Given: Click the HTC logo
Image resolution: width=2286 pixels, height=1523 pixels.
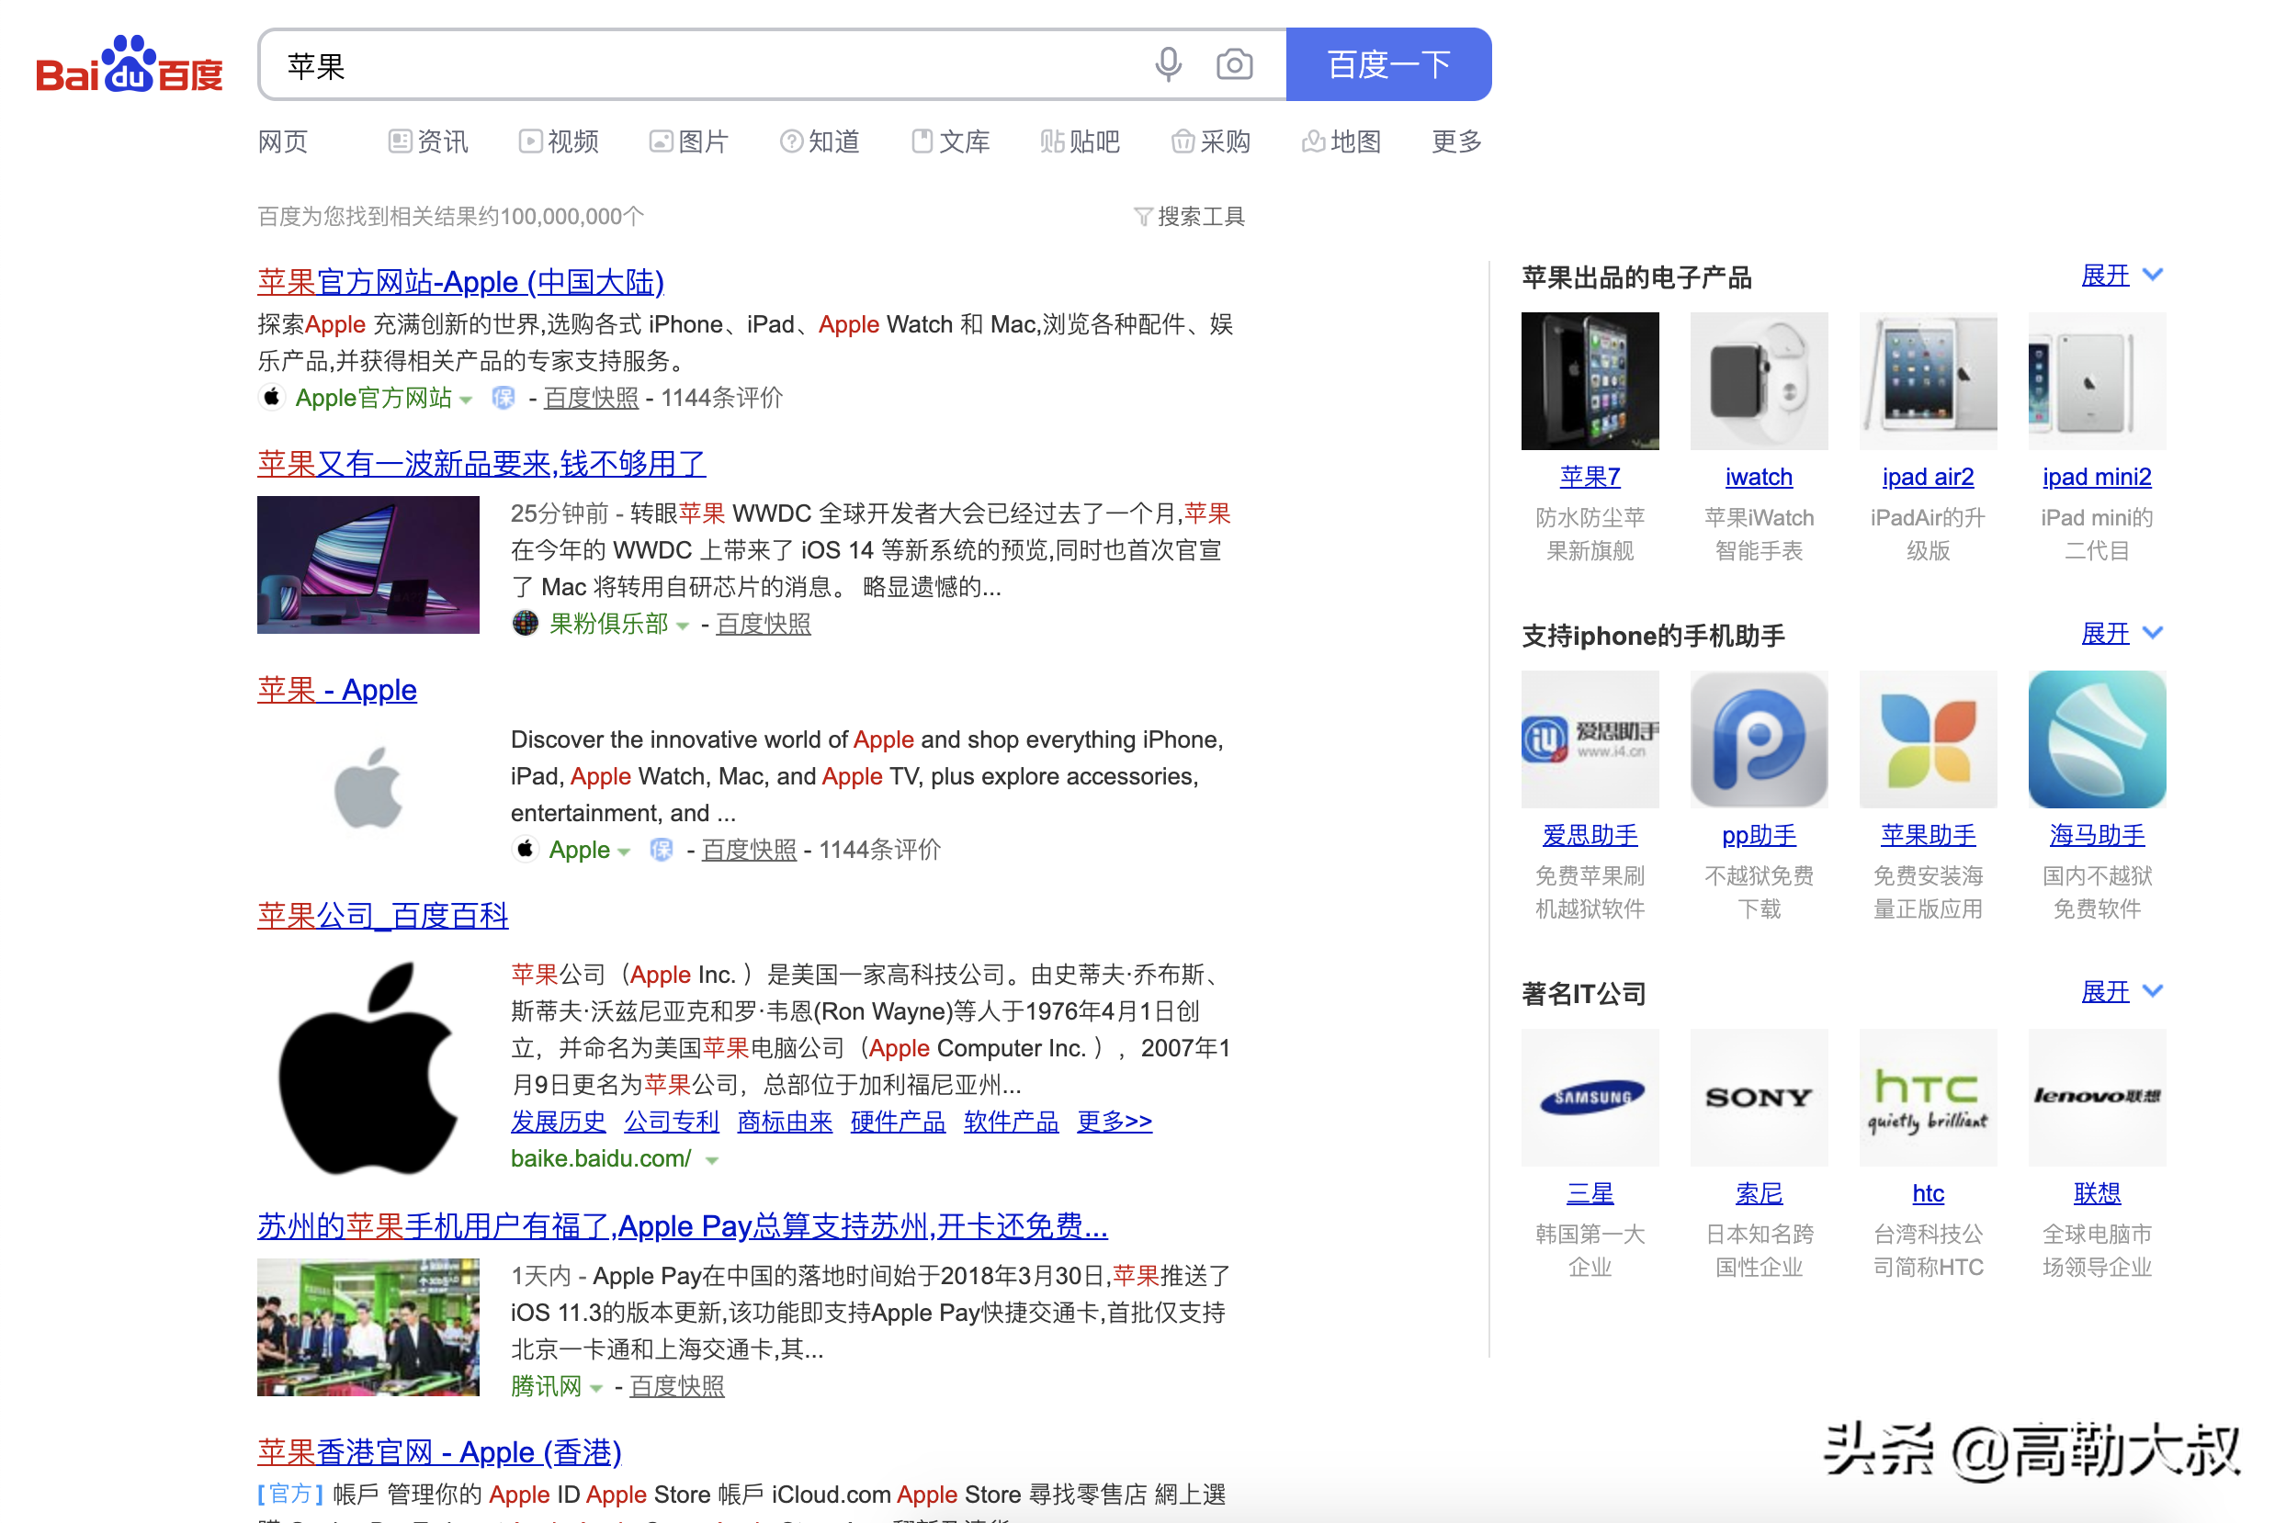Looking at the screenshot, I should pyautogui.click(x=1929, y=1098).
